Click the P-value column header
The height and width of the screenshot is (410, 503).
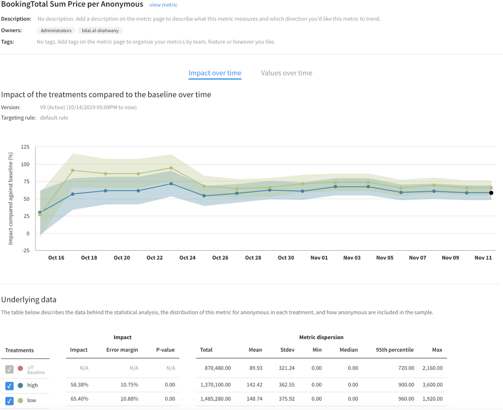(165, 350)
